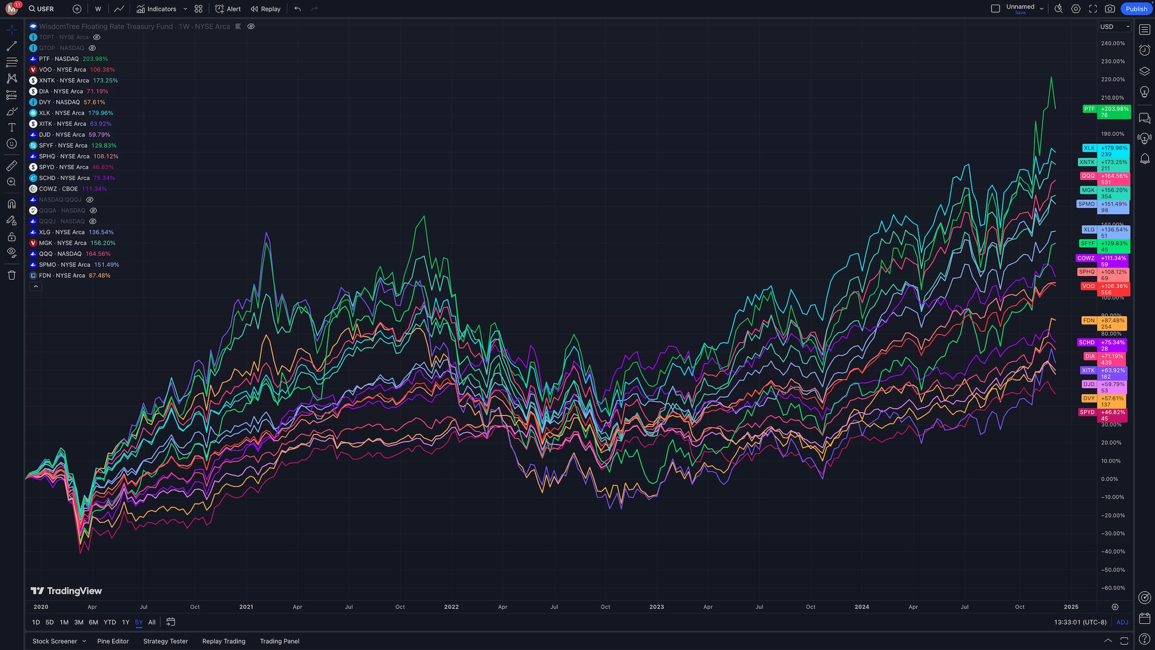
Task: Expand the bottom panel chevron
Action: click(x=1108, y=641)
